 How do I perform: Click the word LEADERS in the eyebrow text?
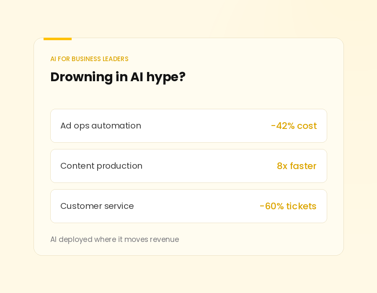pos(116,59)
